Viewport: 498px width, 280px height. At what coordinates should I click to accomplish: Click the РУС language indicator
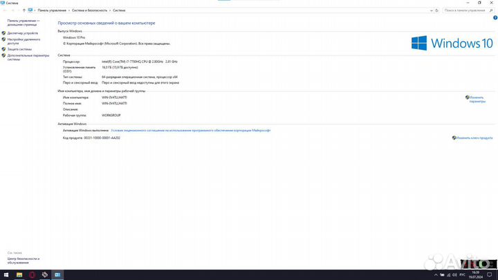click(463, 275)
